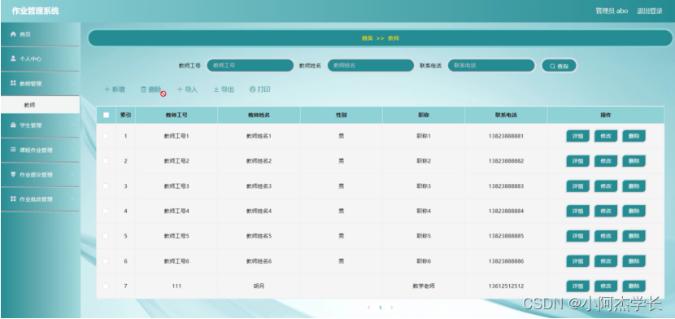Open the 个人中心 menu
The width and height of the screenshot is (675, 319).
[40, 59]
